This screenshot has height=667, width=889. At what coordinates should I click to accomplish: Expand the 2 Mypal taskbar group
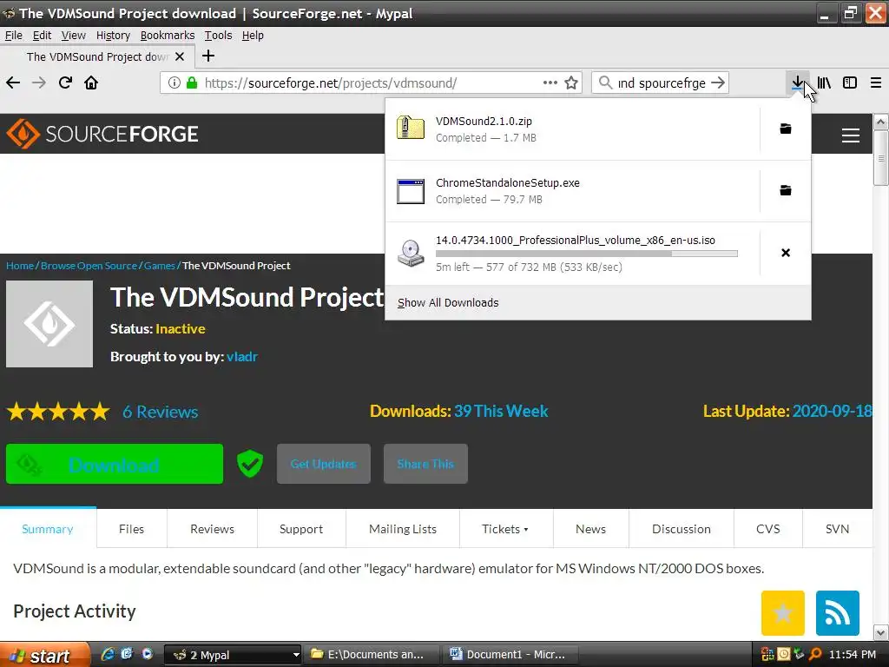[233, 655]
